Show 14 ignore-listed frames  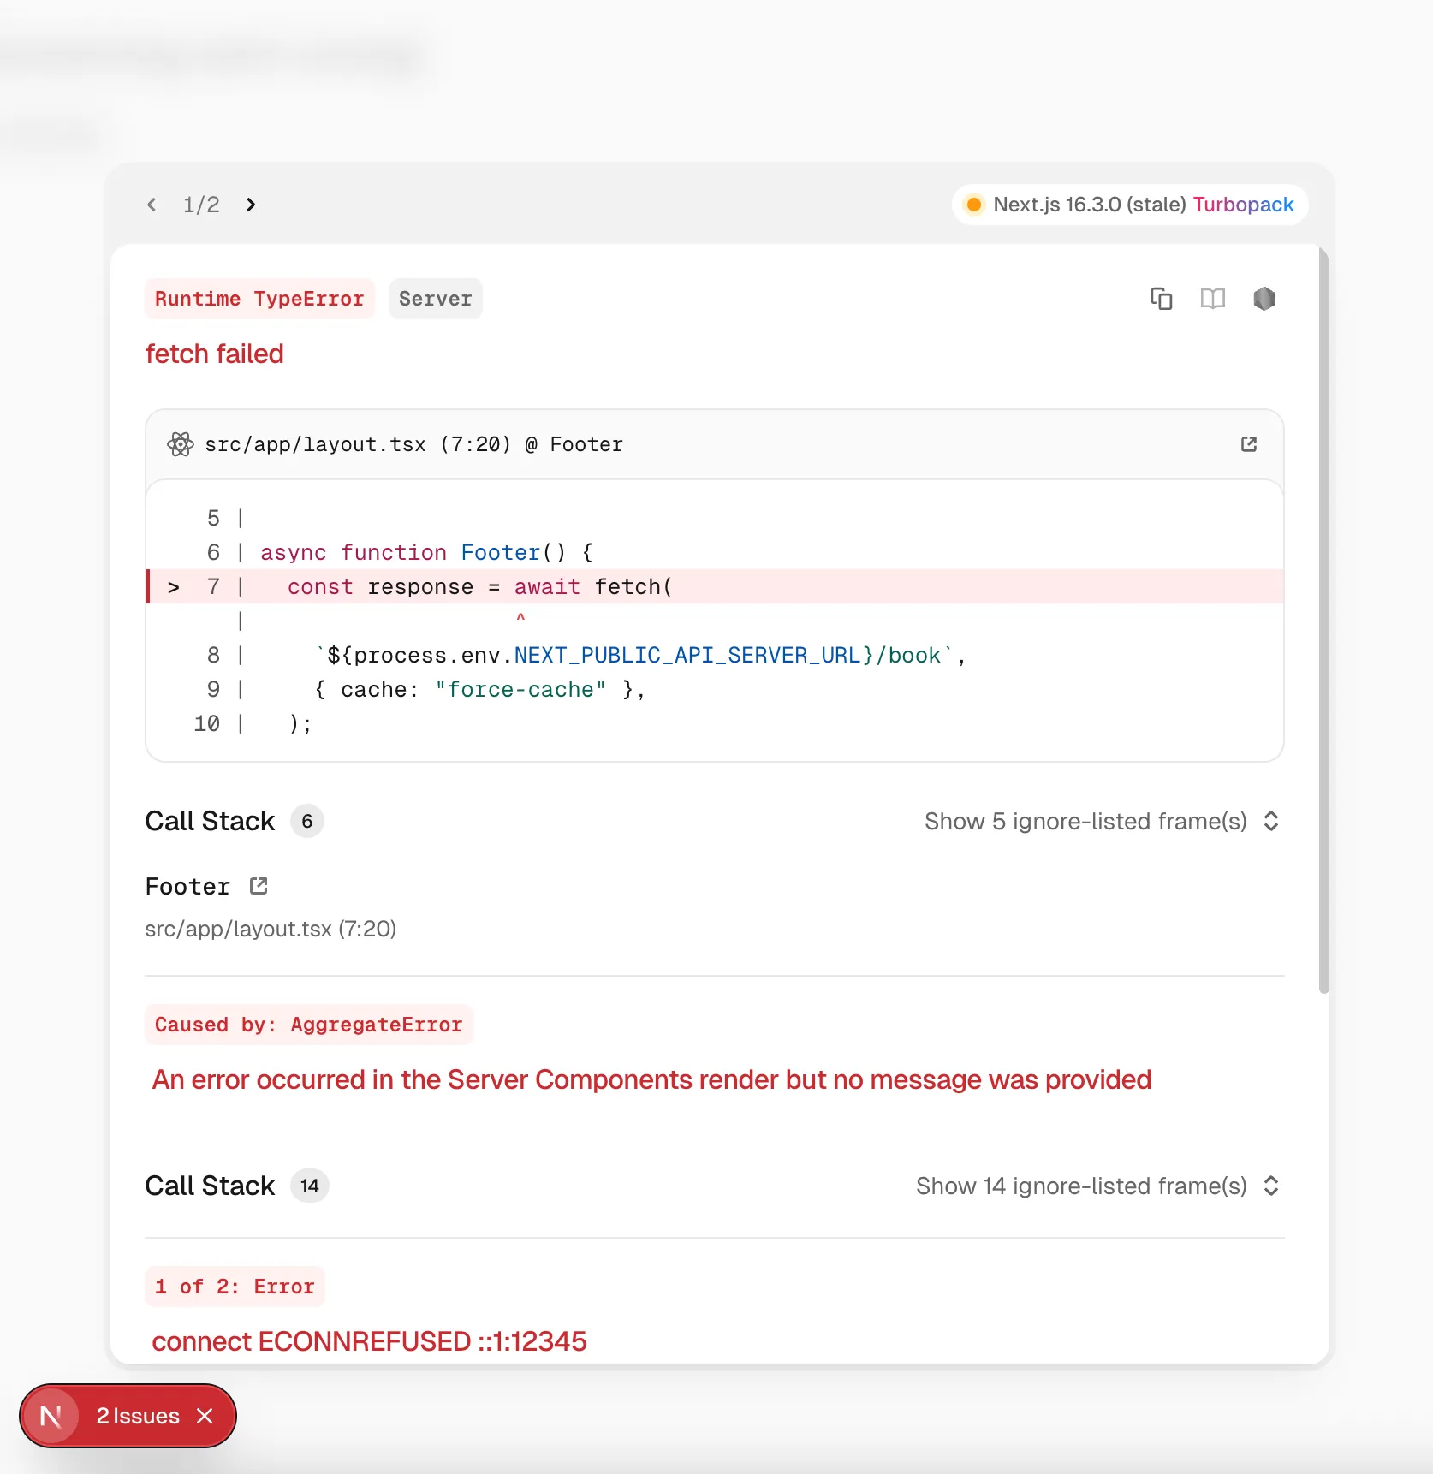[x=1097, y=1186]
